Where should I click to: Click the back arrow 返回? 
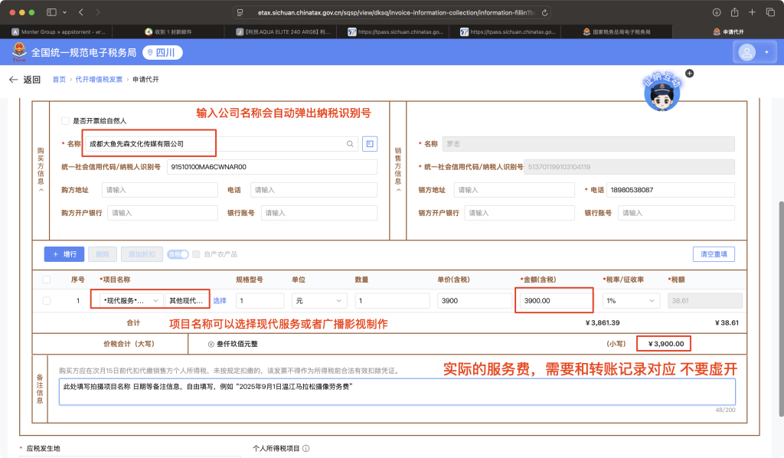(x=24, y=80)
